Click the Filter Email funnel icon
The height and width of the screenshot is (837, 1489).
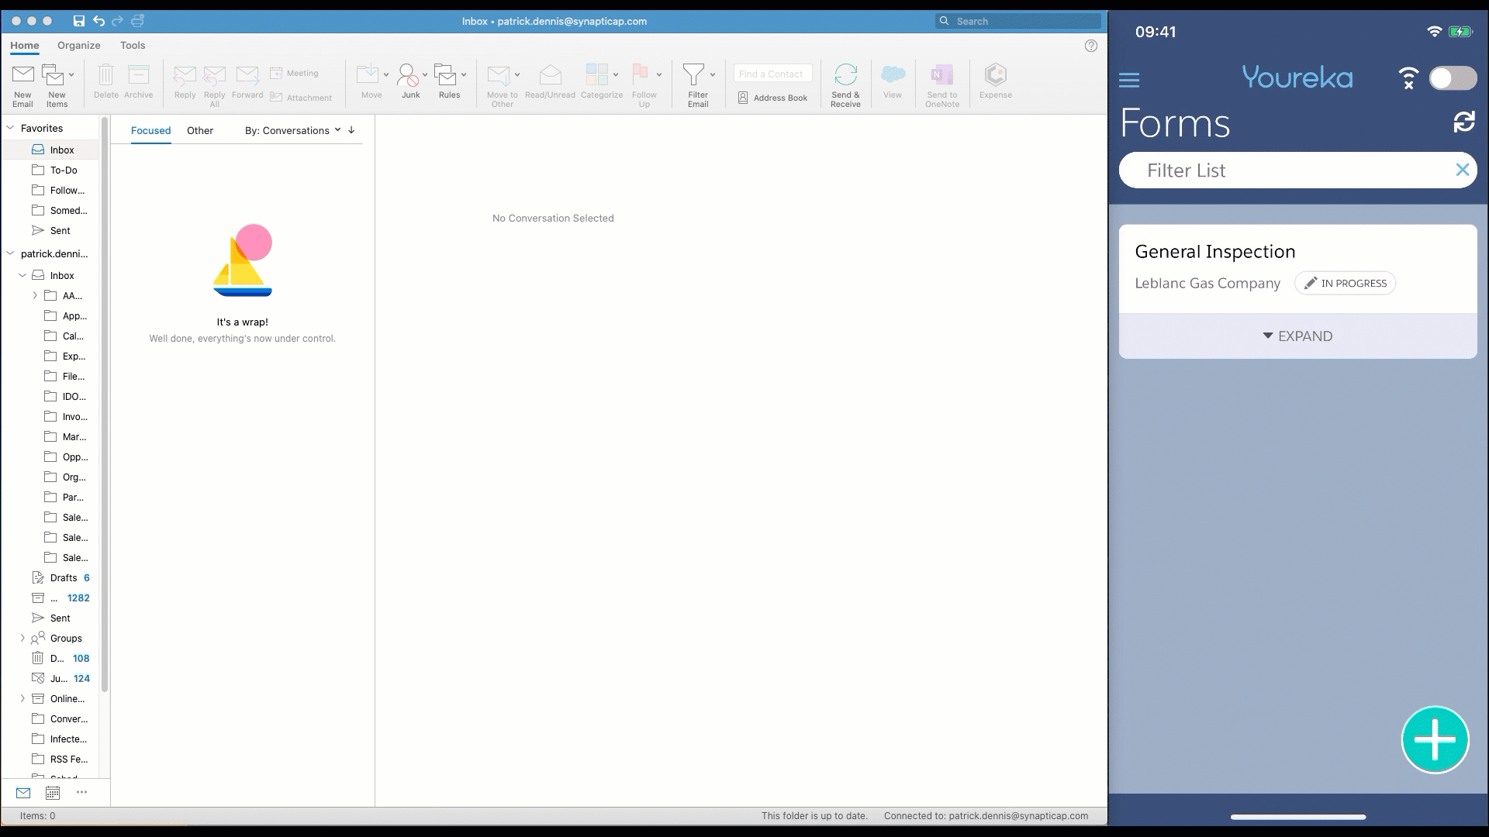coord(693,75)
